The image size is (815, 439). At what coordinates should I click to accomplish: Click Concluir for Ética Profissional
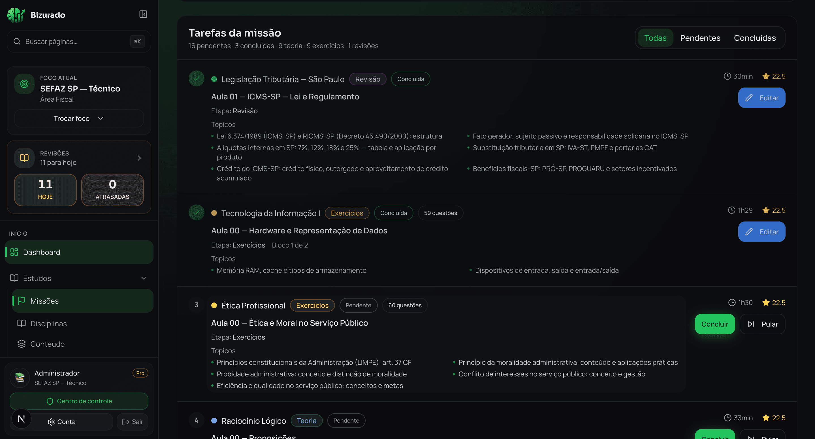point(715,324)
